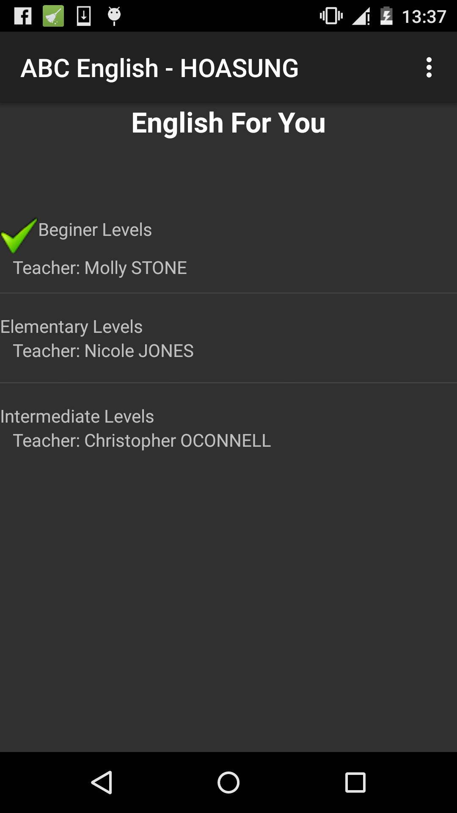The height and width of the screenshot is (813, 457).
Task: Open recent apps with square button
Action: 355,782
